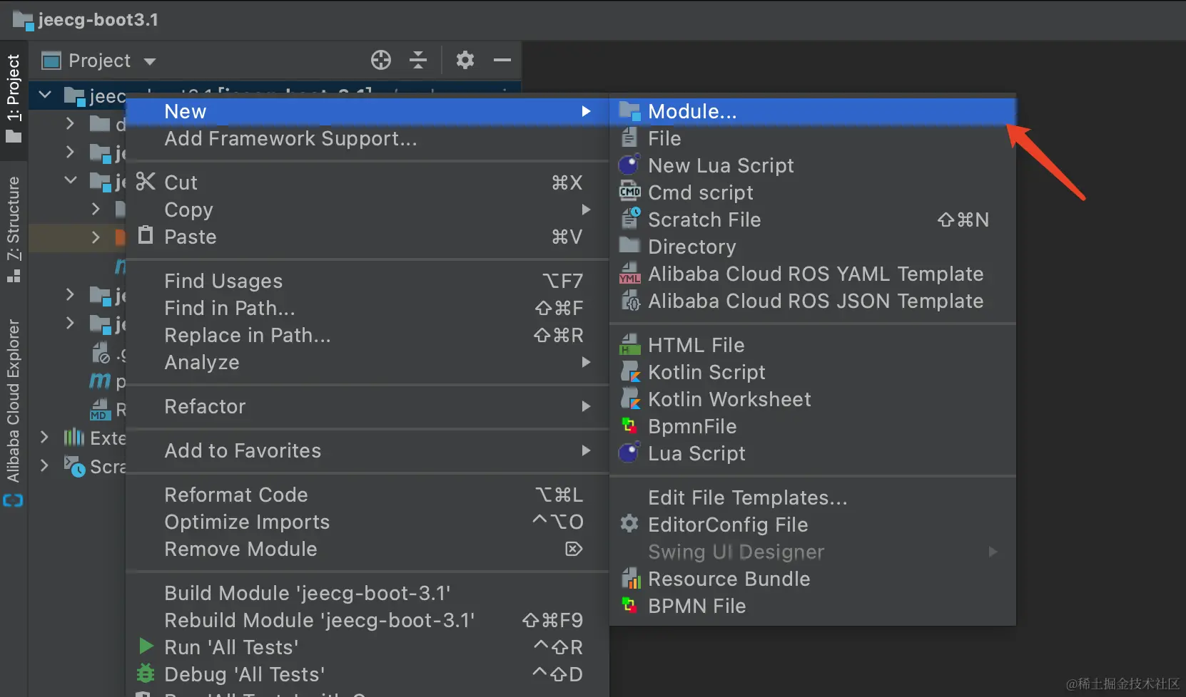Create a new BpmnFile

pyautogui.click(x=691, y=427)
